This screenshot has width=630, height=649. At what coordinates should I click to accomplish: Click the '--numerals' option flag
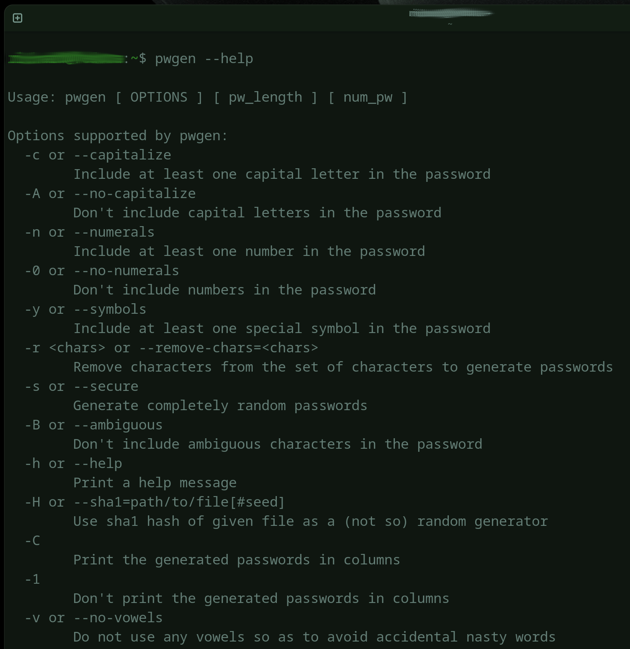coord(114,232)
